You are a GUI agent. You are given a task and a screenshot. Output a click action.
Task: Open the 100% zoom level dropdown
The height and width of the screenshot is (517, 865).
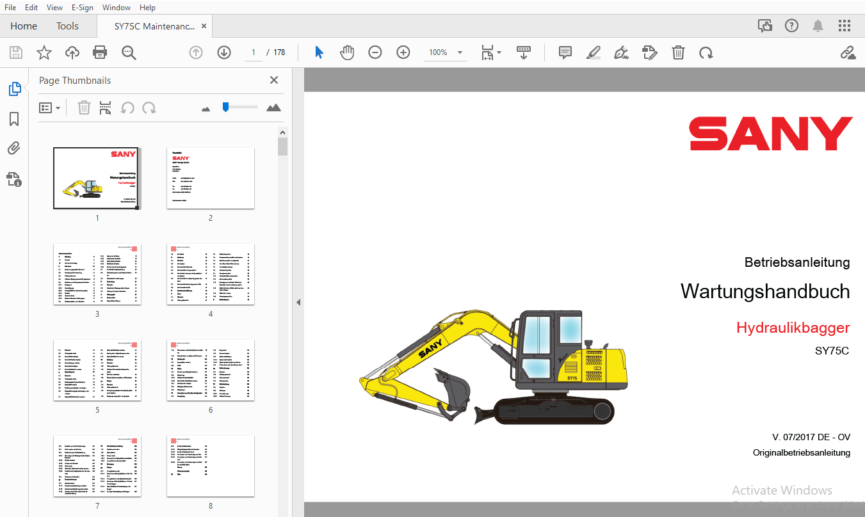pos(446,52)
